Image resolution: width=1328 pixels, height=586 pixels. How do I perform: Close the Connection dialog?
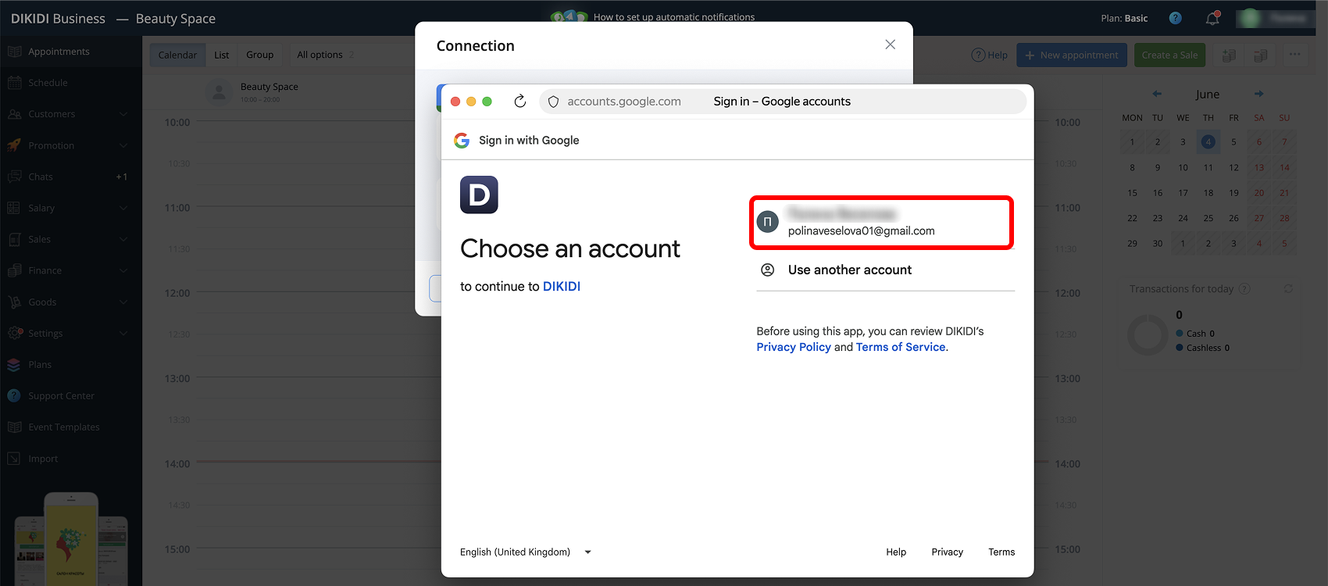tap(890, 45)
